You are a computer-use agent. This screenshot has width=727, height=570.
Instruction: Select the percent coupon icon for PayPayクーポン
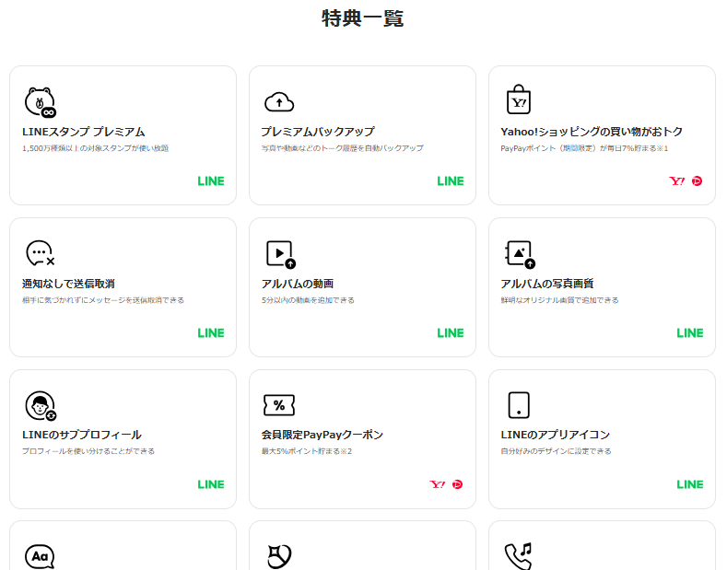[279, 405]
